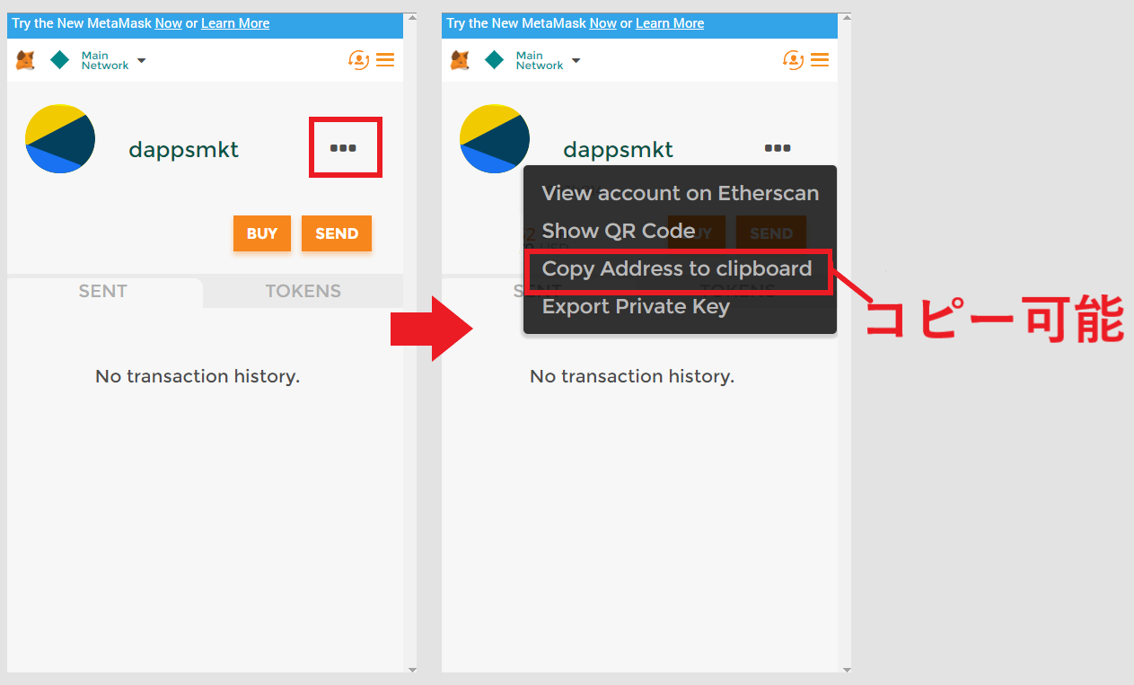This screenshot has width=1134, height=685.
Task: Switch to the SENT tab in left panel
Action: (103, 291)
